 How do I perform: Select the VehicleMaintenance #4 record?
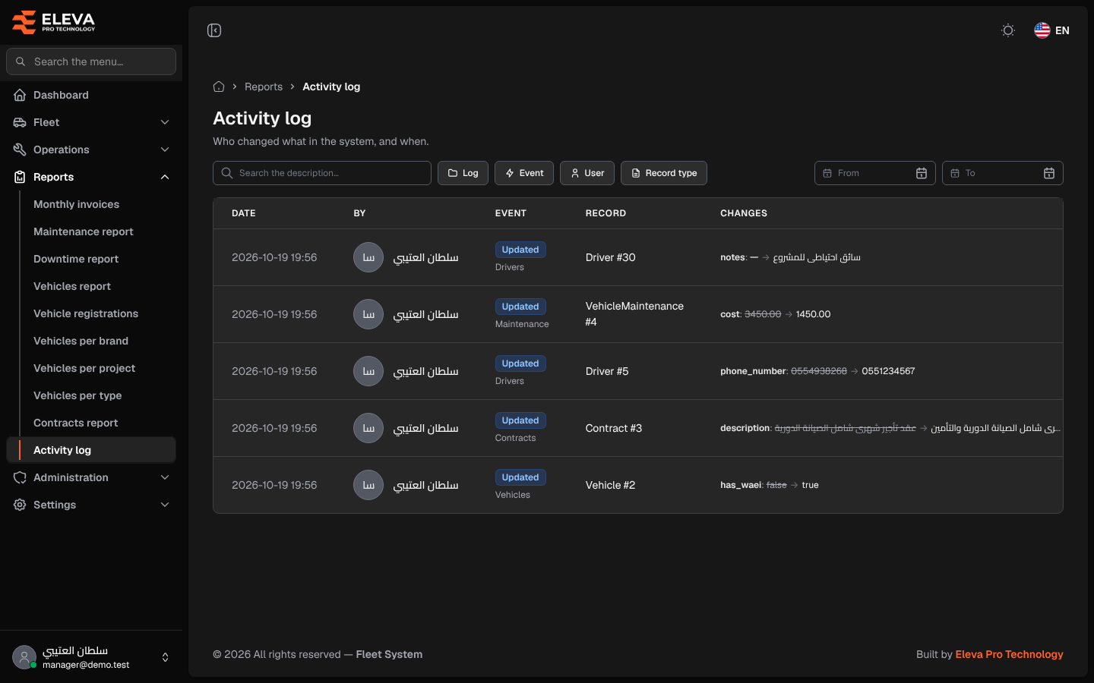click(x=634, y=314)
